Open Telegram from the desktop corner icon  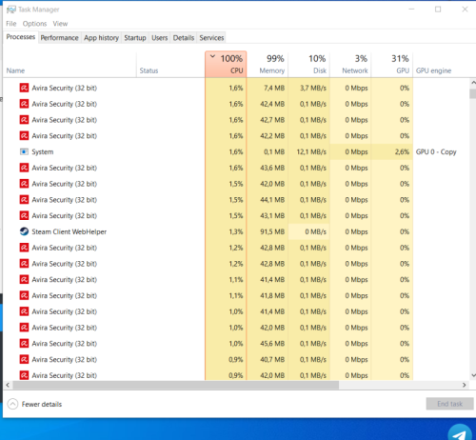point(460,433)
